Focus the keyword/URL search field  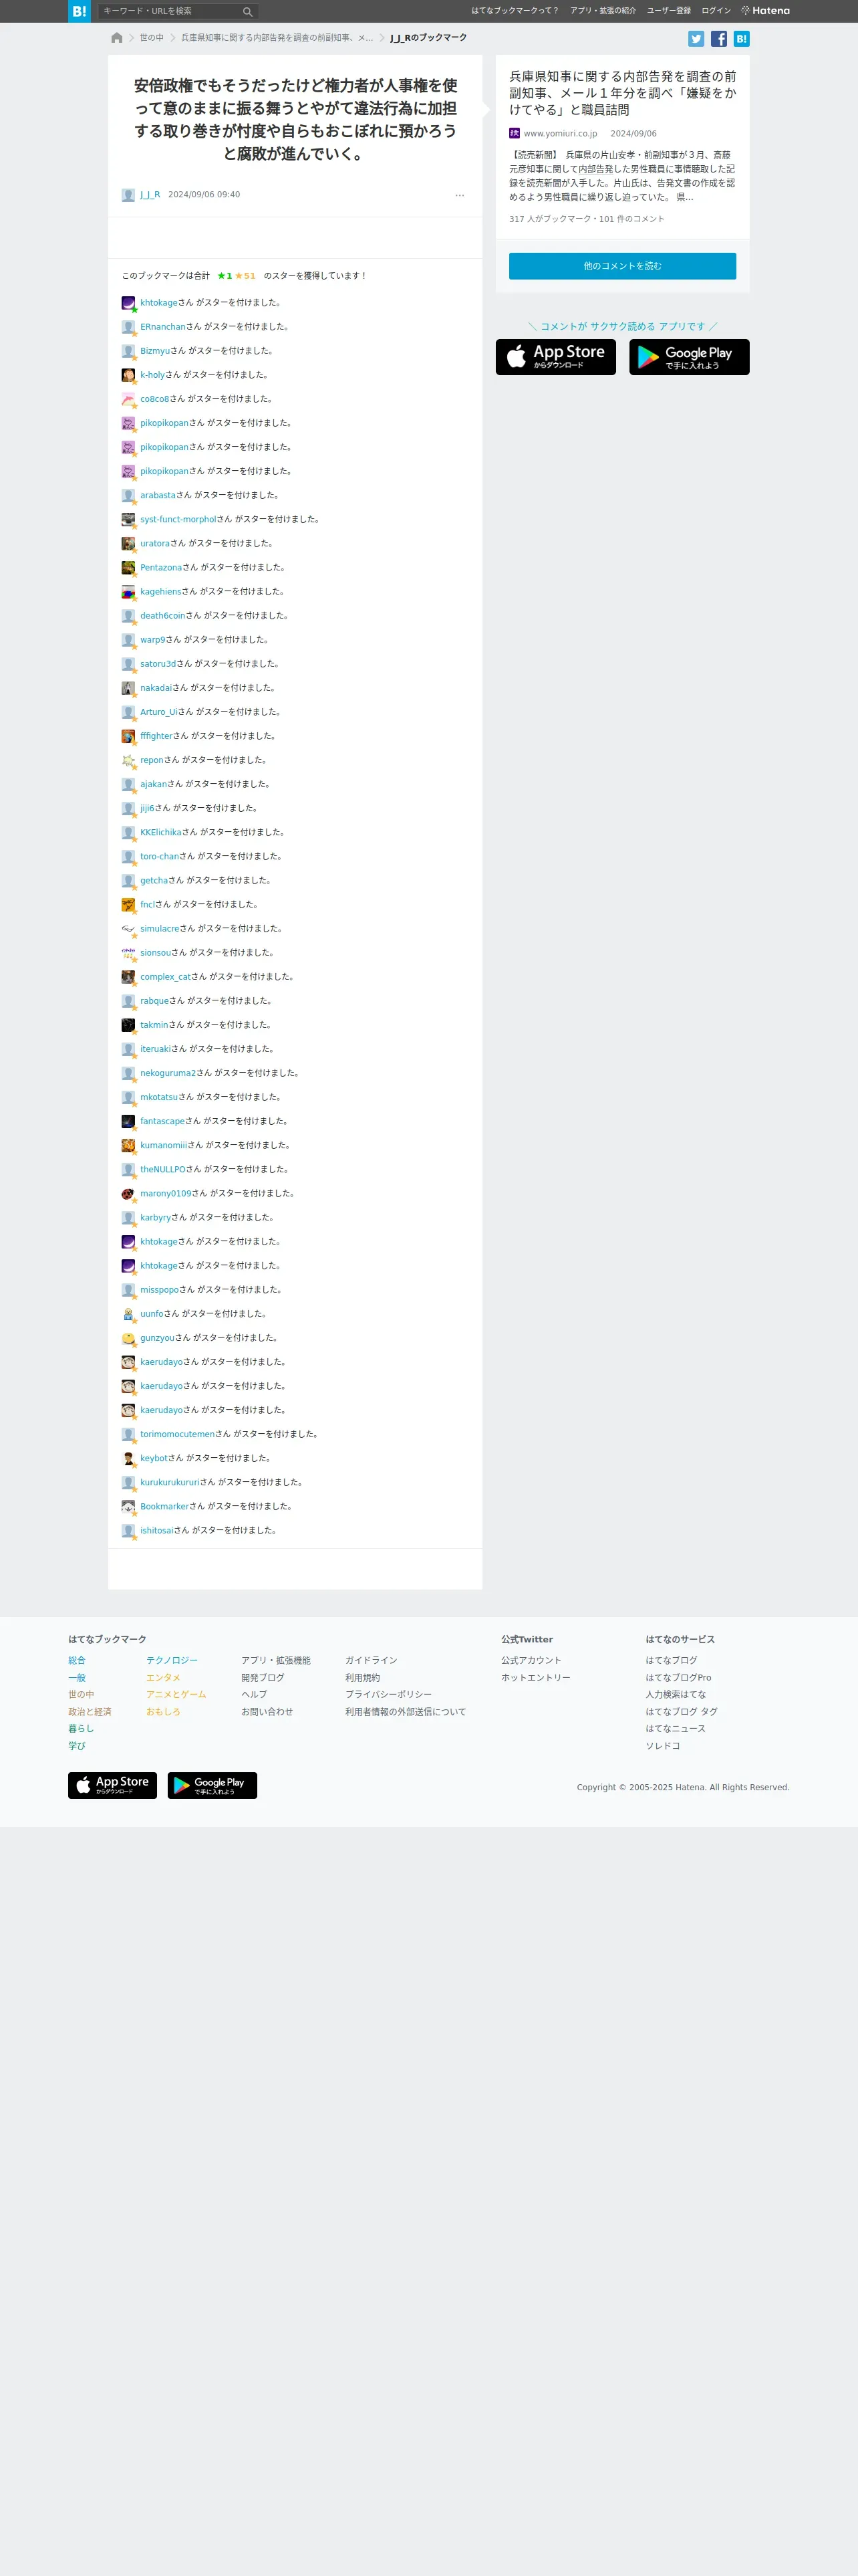click(x=170, y=11)
